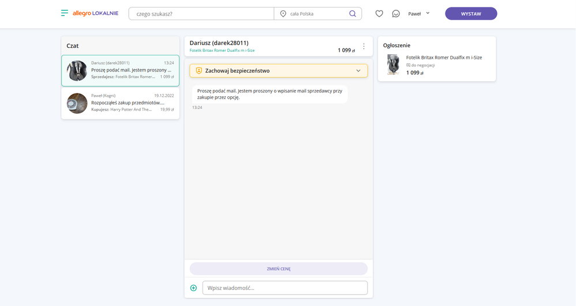The height and width of the screenshot is (306, 576).
Task: Focus the czego szukasz search field
Action: click(201, 14)
